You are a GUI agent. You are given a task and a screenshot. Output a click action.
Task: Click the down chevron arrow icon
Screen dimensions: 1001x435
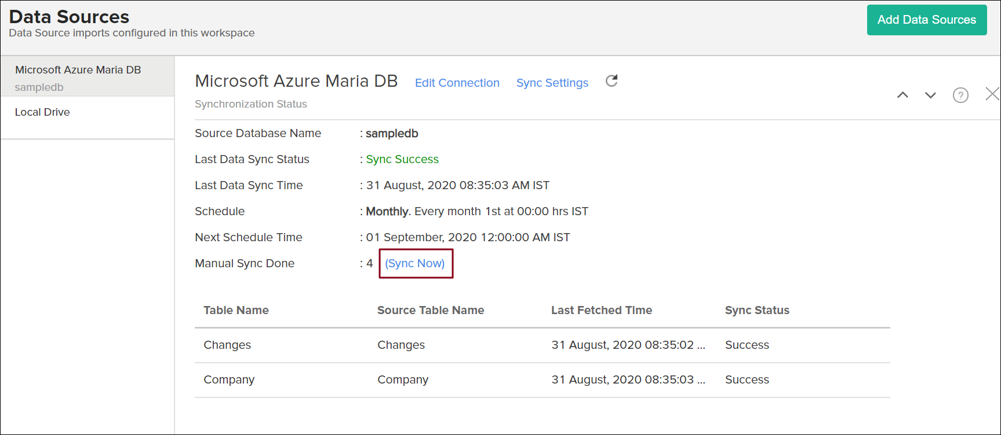tap(930, 95)
